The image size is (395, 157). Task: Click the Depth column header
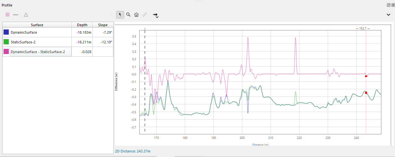82,25
